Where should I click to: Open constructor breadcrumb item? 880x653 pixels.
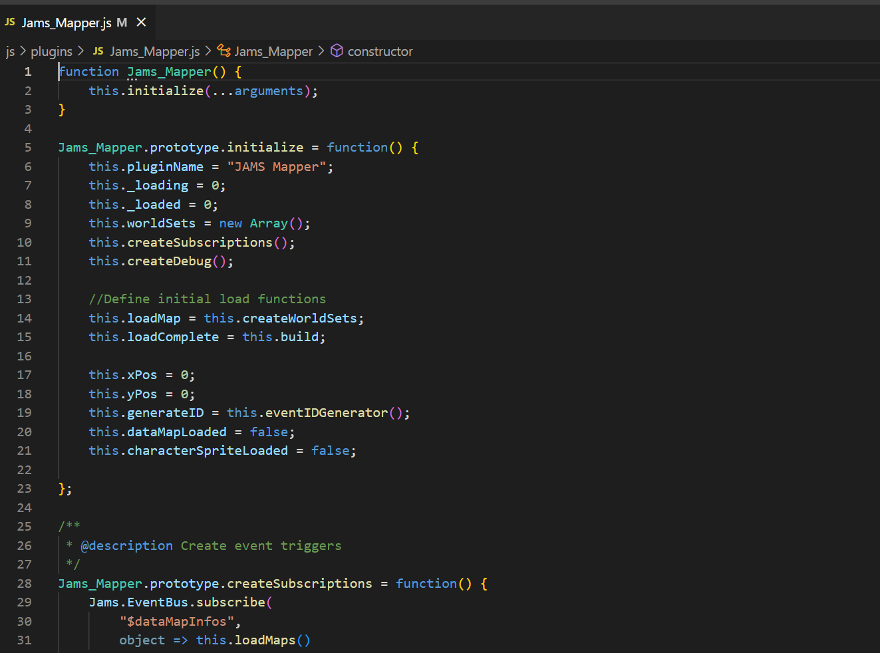pos(380,51)
